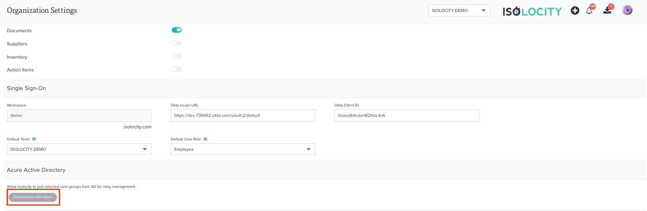Image resolution: width=647 pixels, height=211 pixels.
Task: Open the ISOLOCITY DEMO team selector in header
Action: coord(460,11)
